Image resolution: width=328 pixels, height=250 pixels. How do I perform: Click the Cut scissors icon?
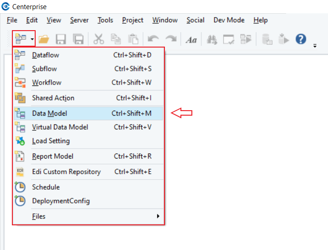[99, 39]
